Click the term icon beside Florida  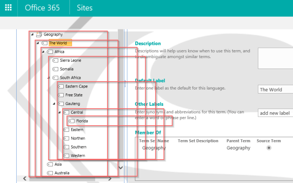[72, 121]
